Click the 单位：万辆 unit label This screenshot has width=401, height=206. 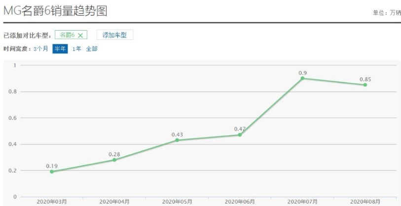pyautogui.click(x=387, y=13)
